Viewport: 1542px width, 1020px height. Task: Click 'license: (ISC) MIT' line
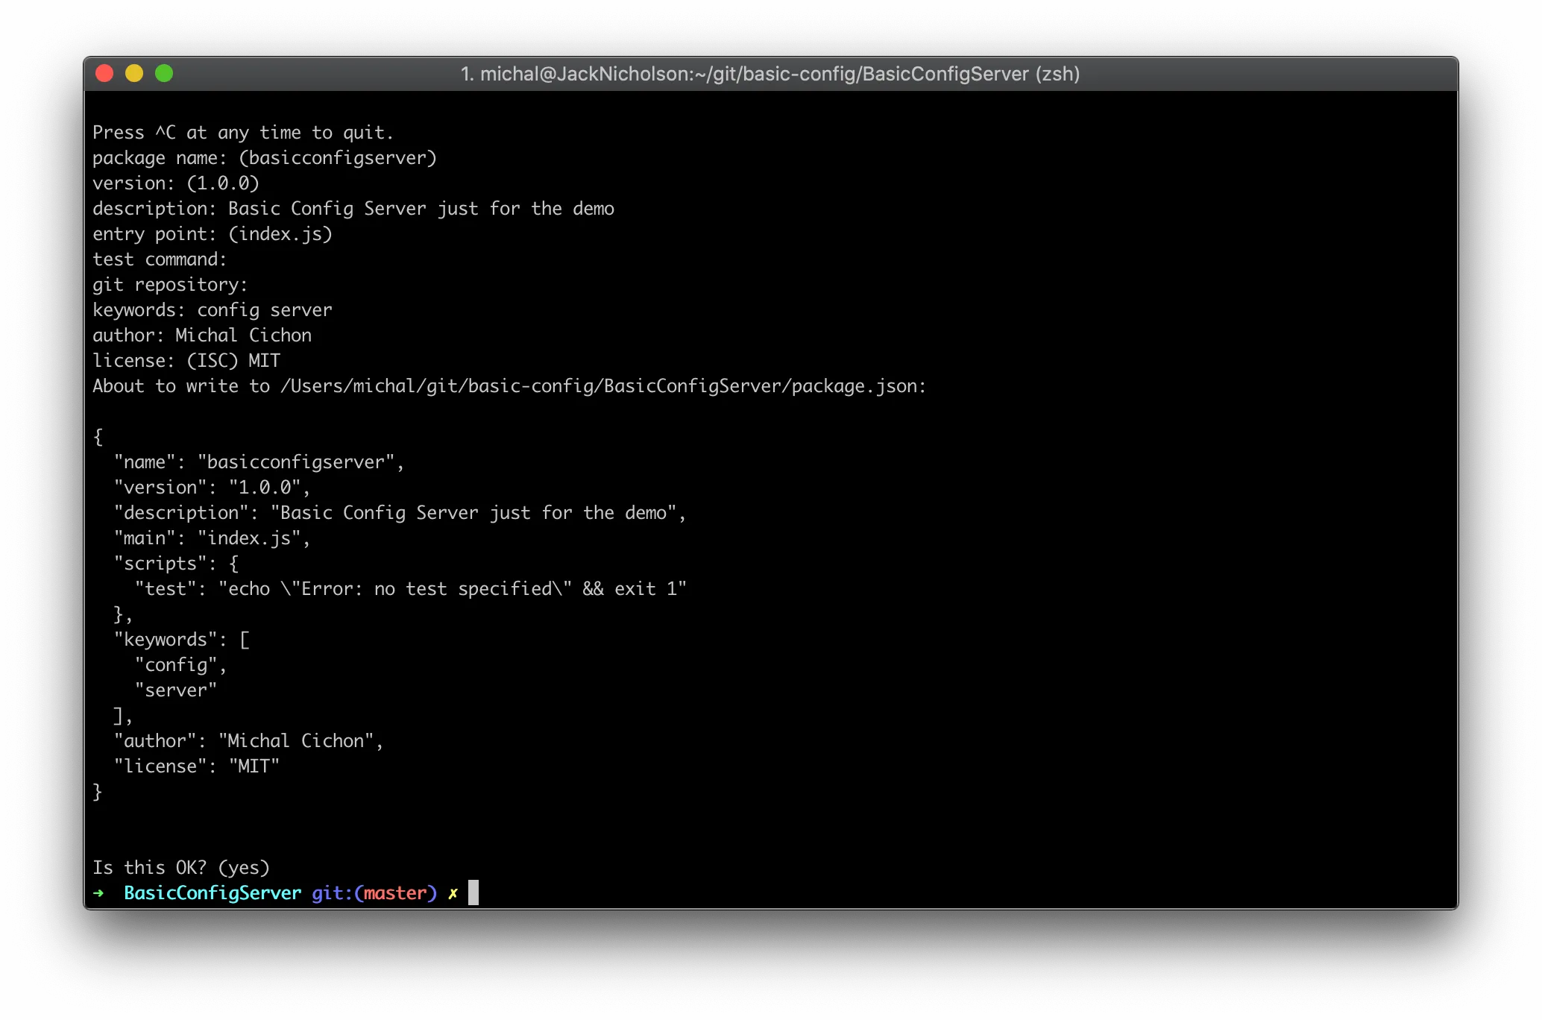pos(186,361)
